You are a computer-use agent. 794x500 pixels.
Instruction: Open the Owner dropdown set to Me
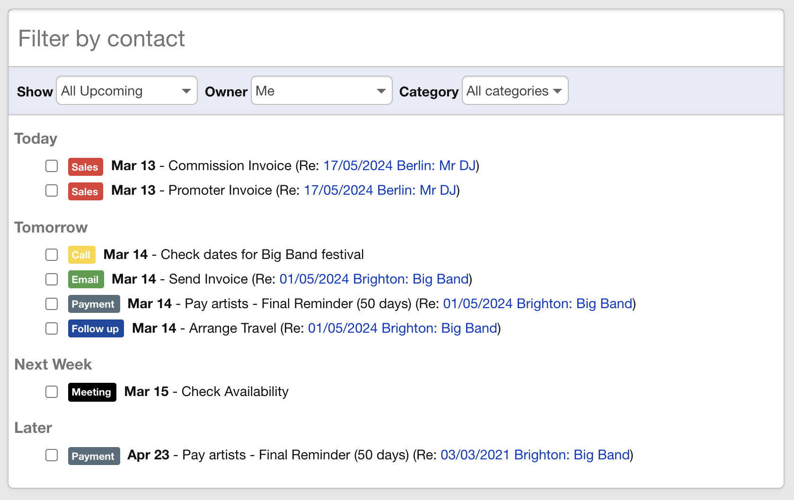click(x=322, y=90)
